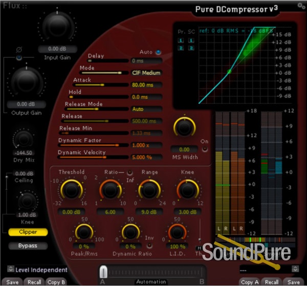Toggle the MS Width On button
307x286 pixels.
click(205, 149)
